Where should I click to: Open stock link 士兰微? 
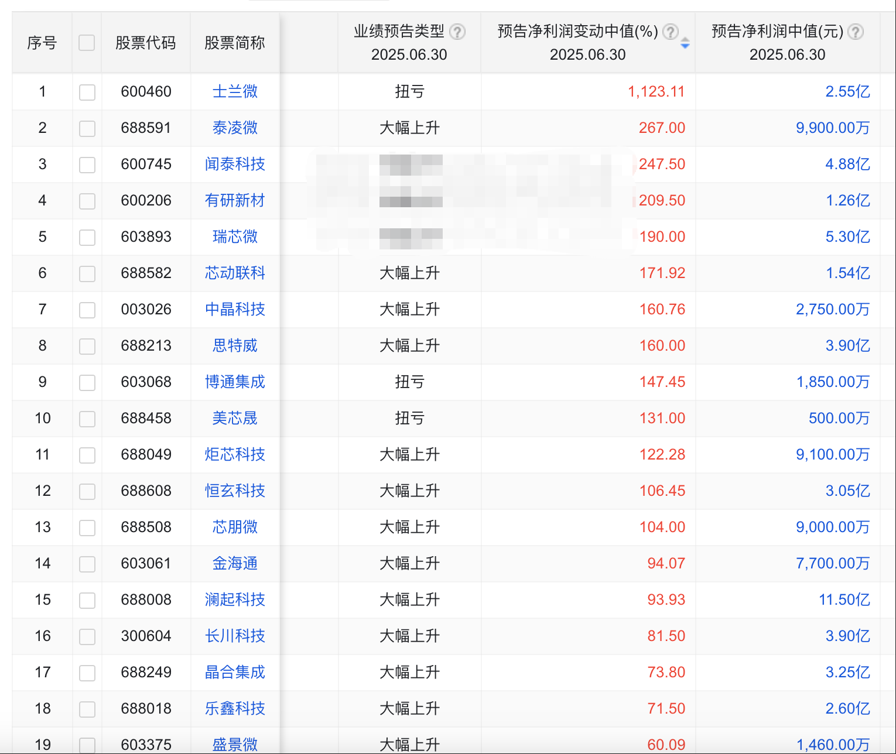[x=235, y=91]
